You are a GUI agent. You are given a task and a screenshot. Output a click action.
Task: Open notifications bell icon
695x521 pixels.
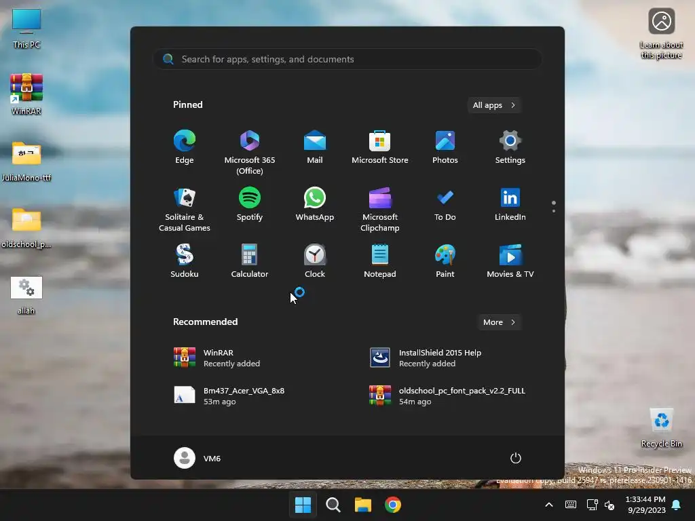pos(677,505)
